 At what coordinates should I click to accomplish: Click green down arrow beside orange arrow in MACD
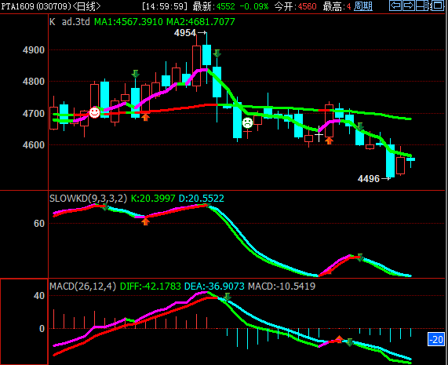349,342
